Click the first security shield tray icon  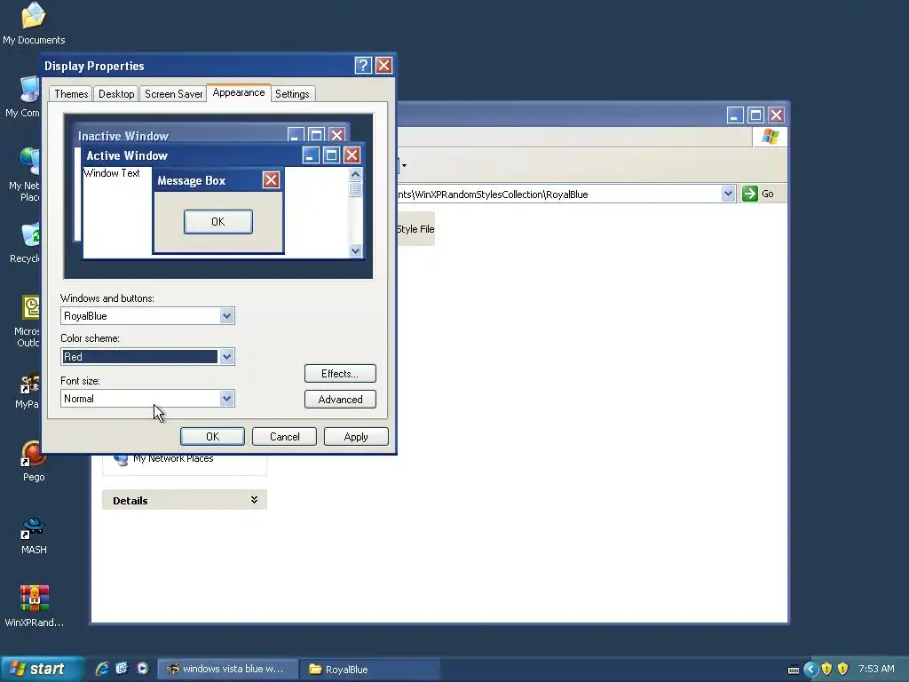point(826,670)
